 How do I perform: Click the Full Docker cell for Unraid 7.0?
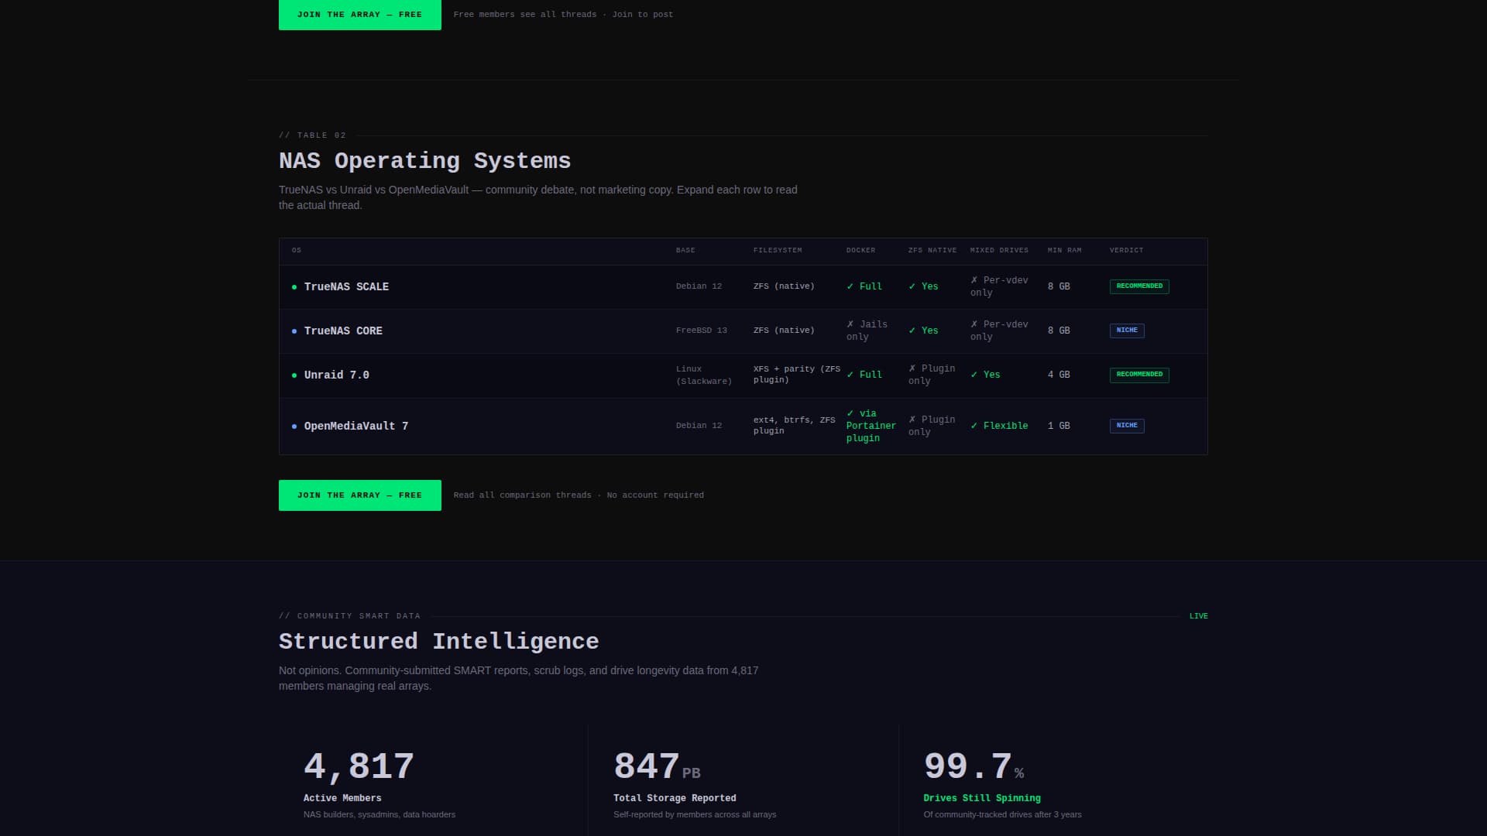tap(864, 375)
